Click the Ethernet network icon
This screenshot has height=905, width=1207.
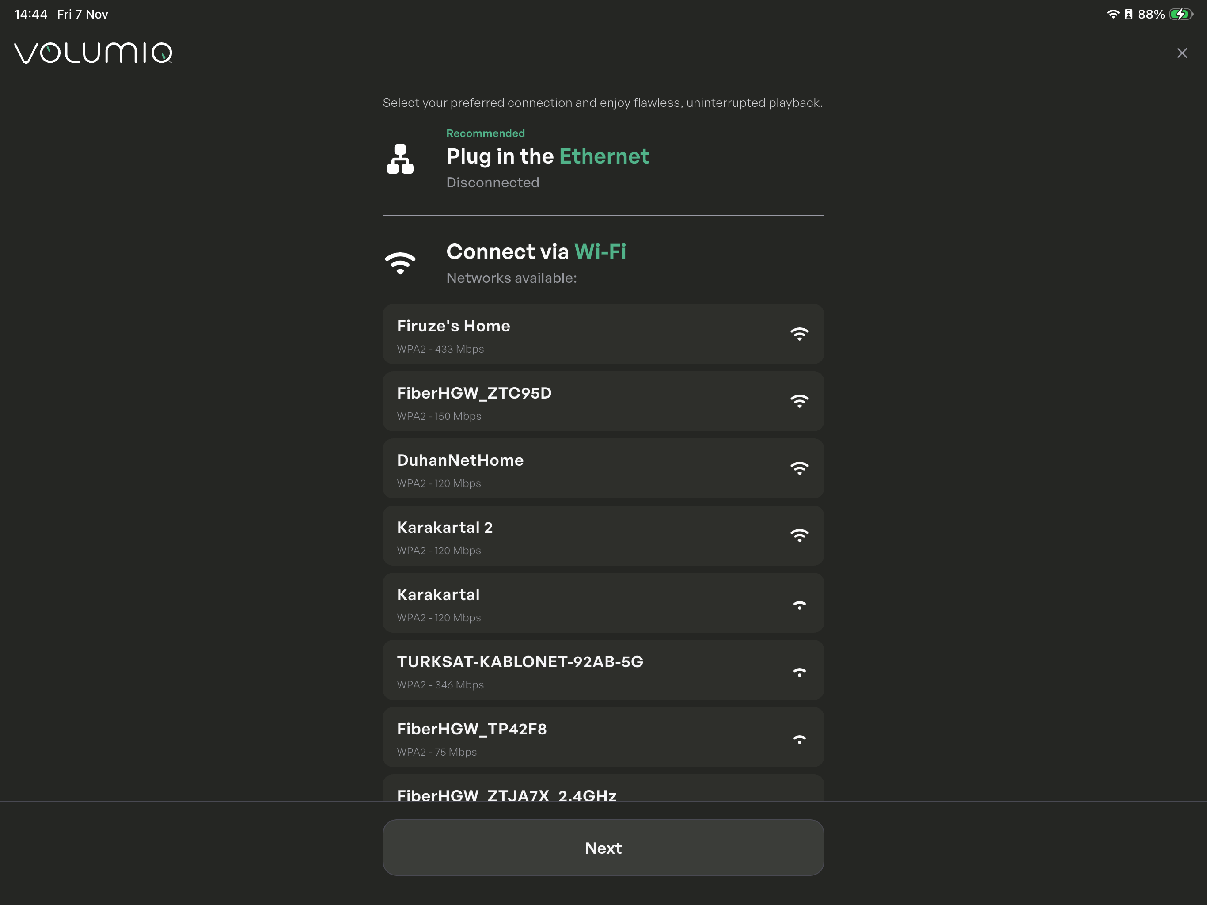pos(400,160)
